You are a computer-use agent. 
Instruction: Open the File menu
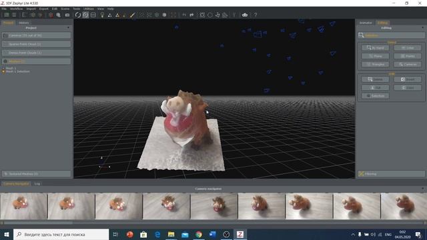point(4,9)
